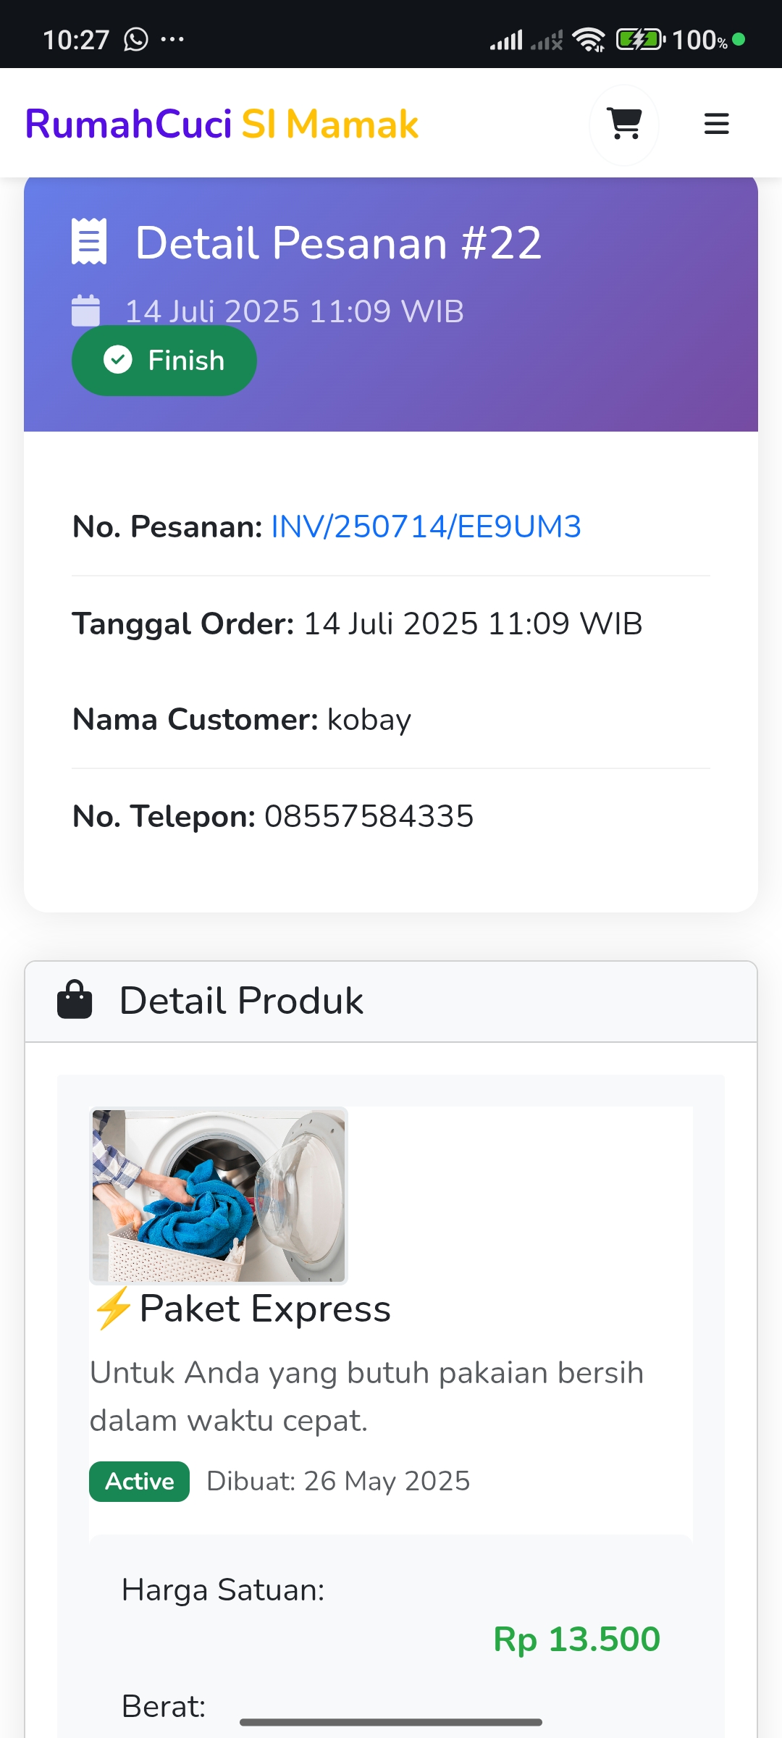Tap the Finish status badge
Viewport: 782px width, 1738px height.
164,361
